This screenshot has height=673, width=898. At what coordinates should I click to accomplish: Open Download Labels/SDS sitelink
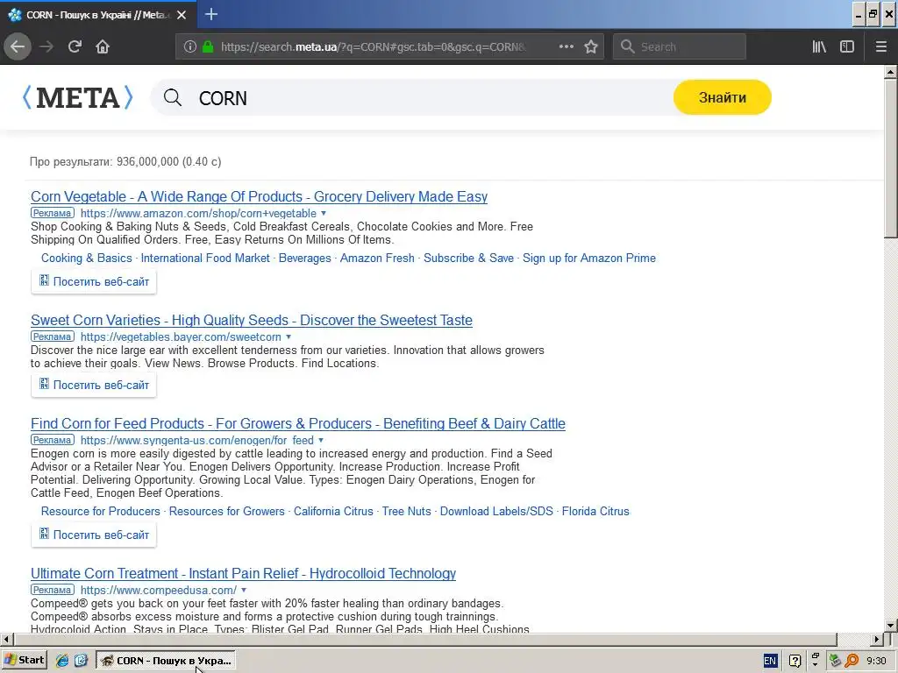click(x=496, y=511)
